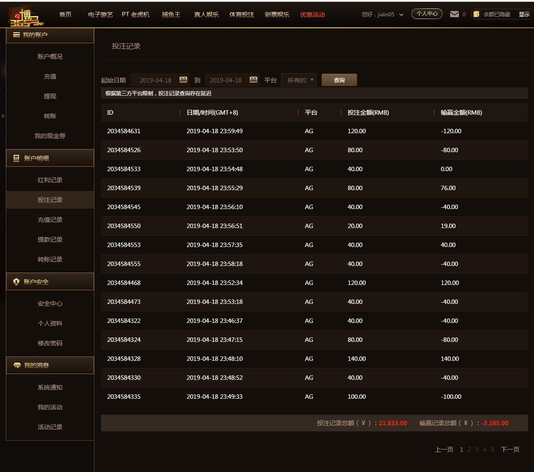Go to 上一页 previous page
The image size is (534, 472).
point(444,450)
